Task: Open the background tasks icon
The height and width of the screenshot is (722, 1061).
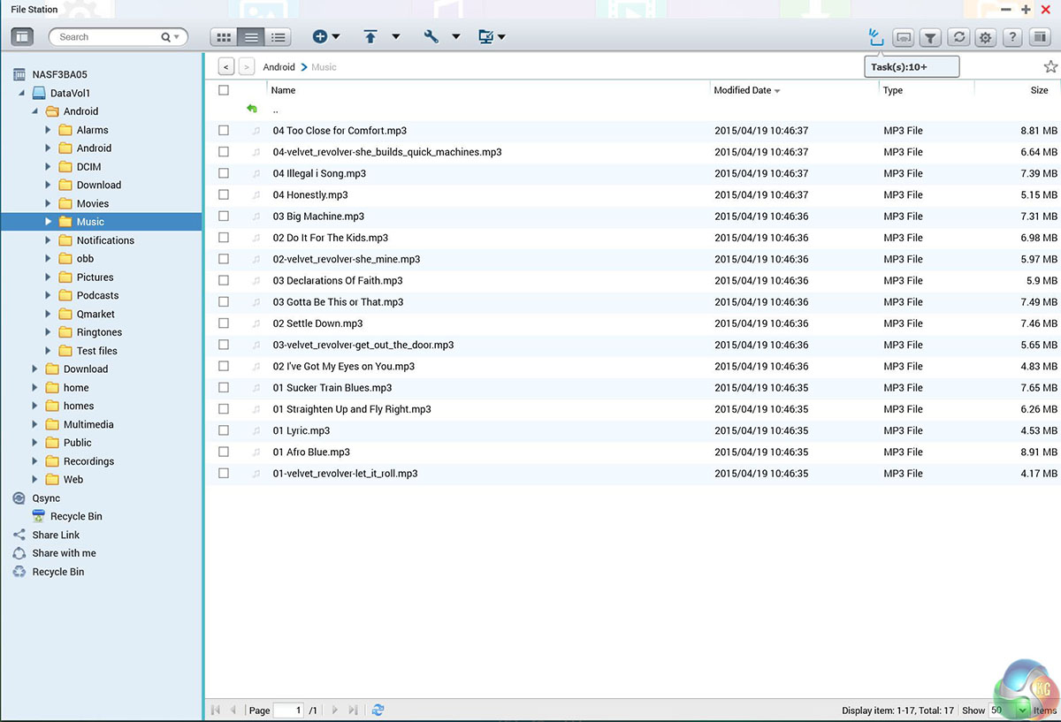Action: tap(875, 37)
